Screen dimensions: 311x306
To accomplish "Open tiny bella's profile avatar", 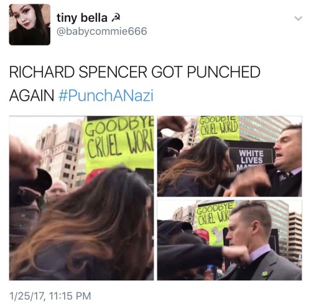I will point(30,24).
